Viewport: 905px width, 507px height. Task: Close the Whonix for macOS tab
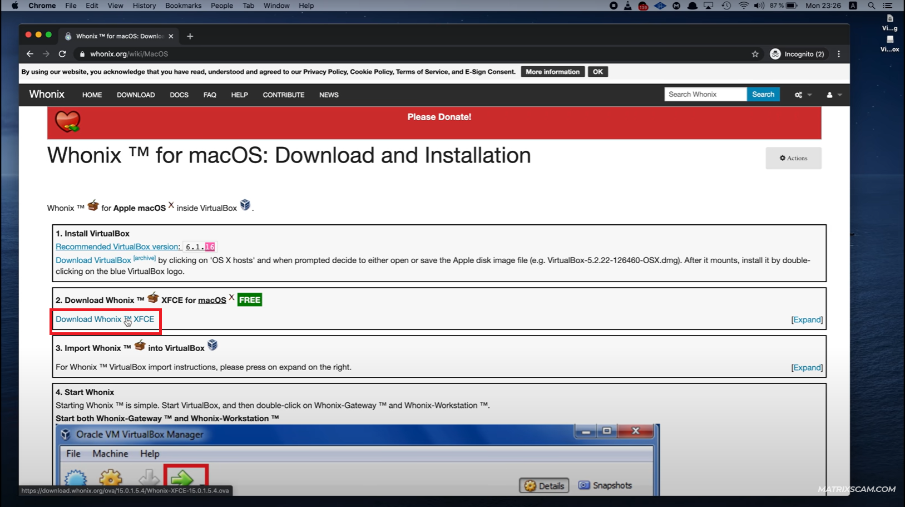pos(171,36)
